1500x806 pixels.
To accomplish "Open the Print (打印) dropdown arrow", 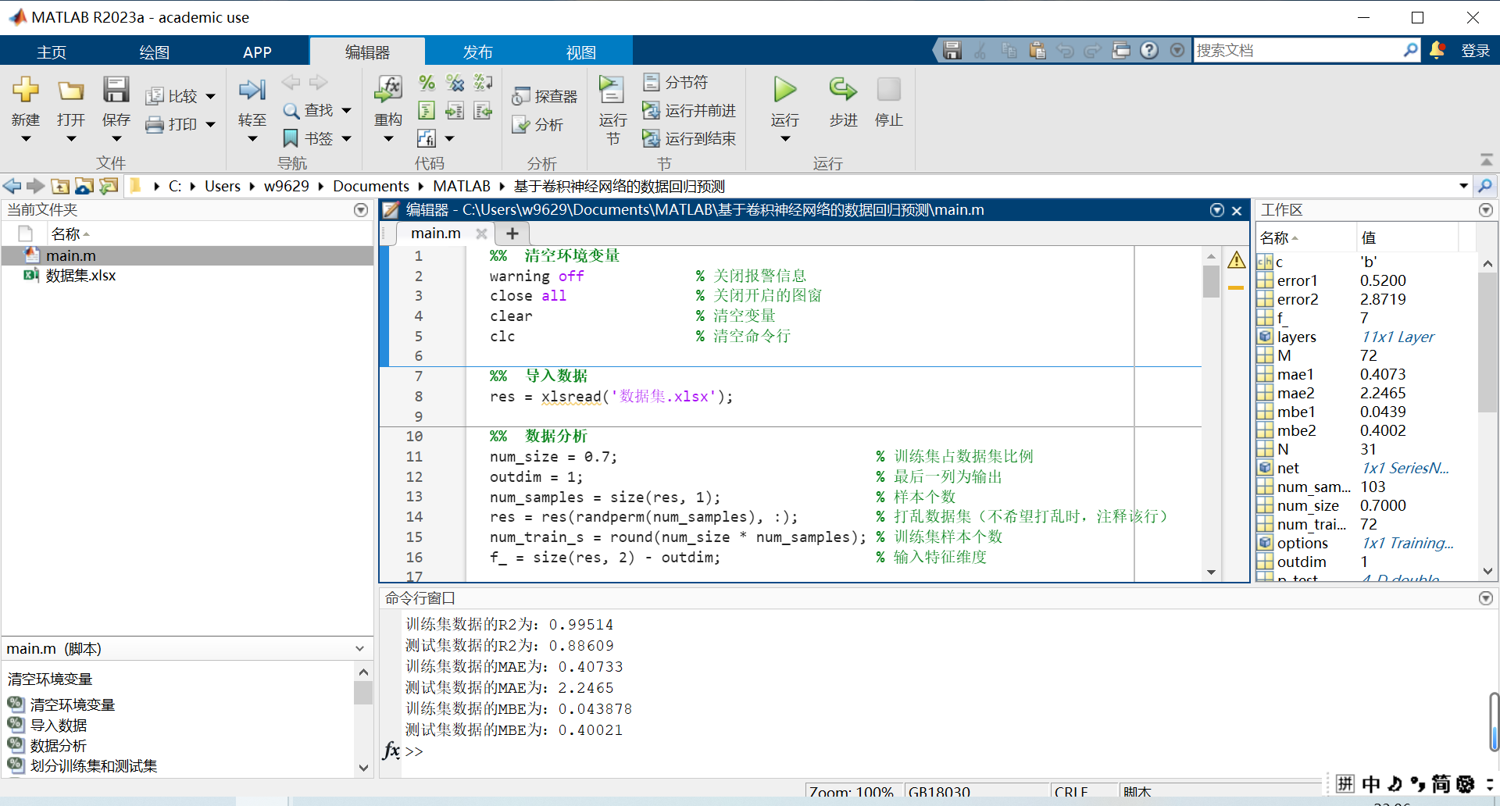I will click(x=210, y=124).
